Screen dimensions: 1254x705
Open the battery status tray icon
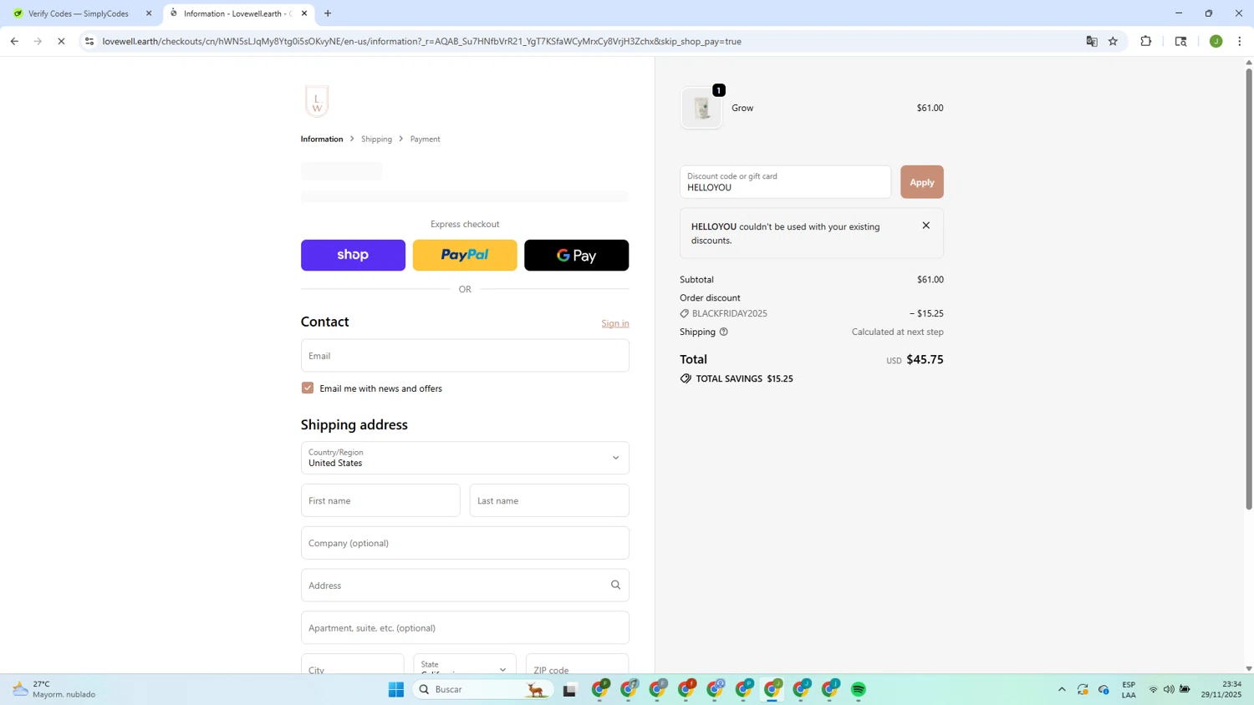(x=1185, y=689)
